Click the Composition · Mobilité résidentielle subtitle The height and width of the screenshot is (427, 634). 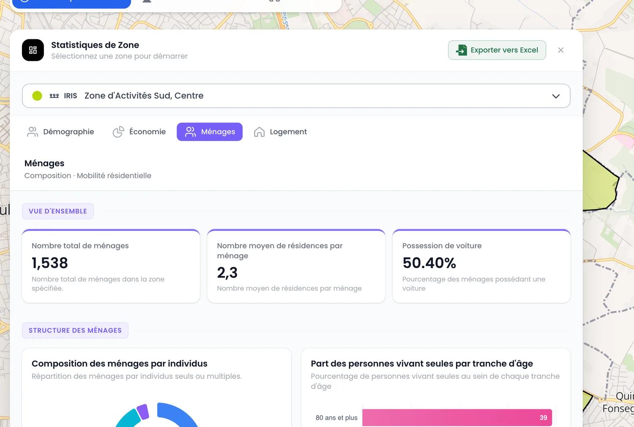pos(88,176)
